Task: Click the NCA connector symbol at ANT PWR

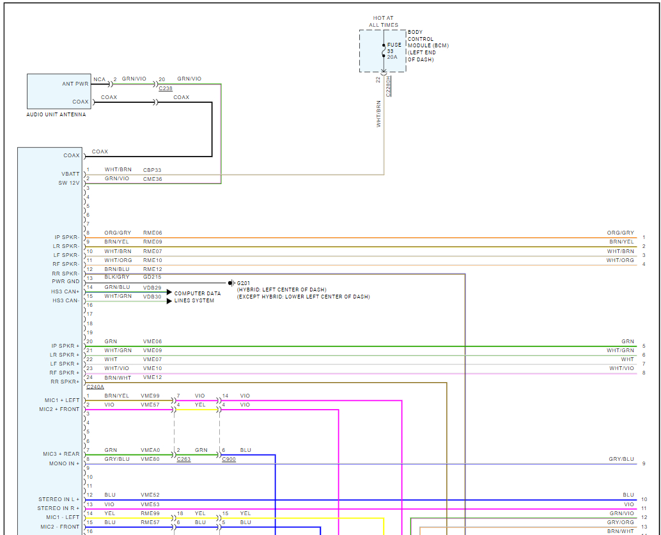Action: (x=110, y=84)
